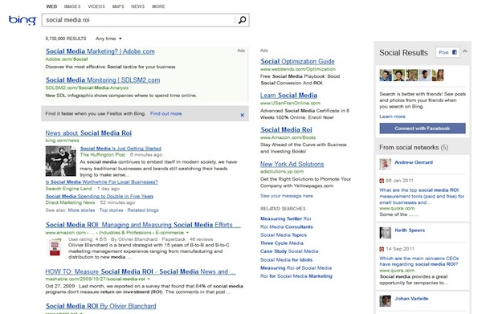Switch to the Videos tab
The height and width of the screenshot is (314, 482).
(96, 6)
